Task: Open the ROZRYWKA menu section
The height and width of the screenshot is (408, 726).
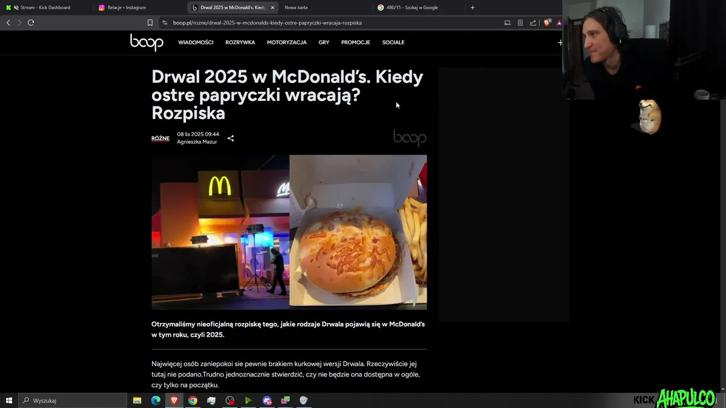Action: (240, 42)
